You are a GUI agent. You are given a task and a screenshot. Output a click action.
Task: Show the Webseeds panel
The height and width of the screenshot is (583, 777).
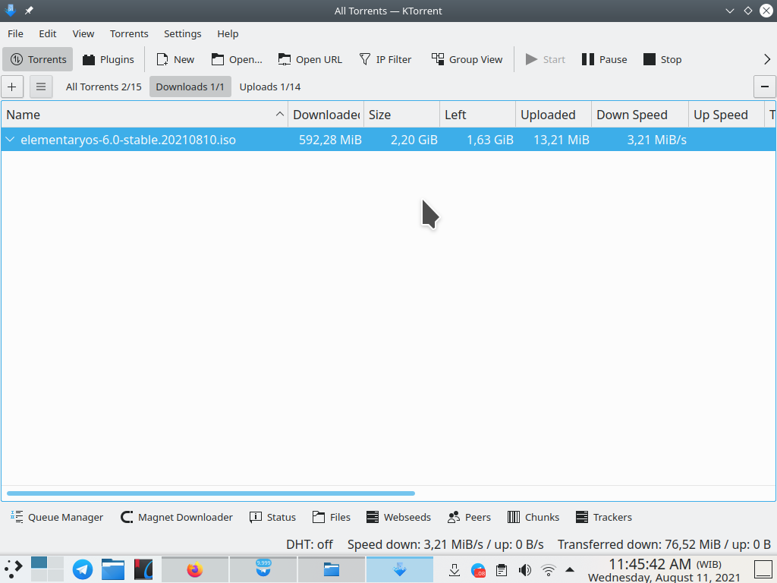click(x=398, y=517)
